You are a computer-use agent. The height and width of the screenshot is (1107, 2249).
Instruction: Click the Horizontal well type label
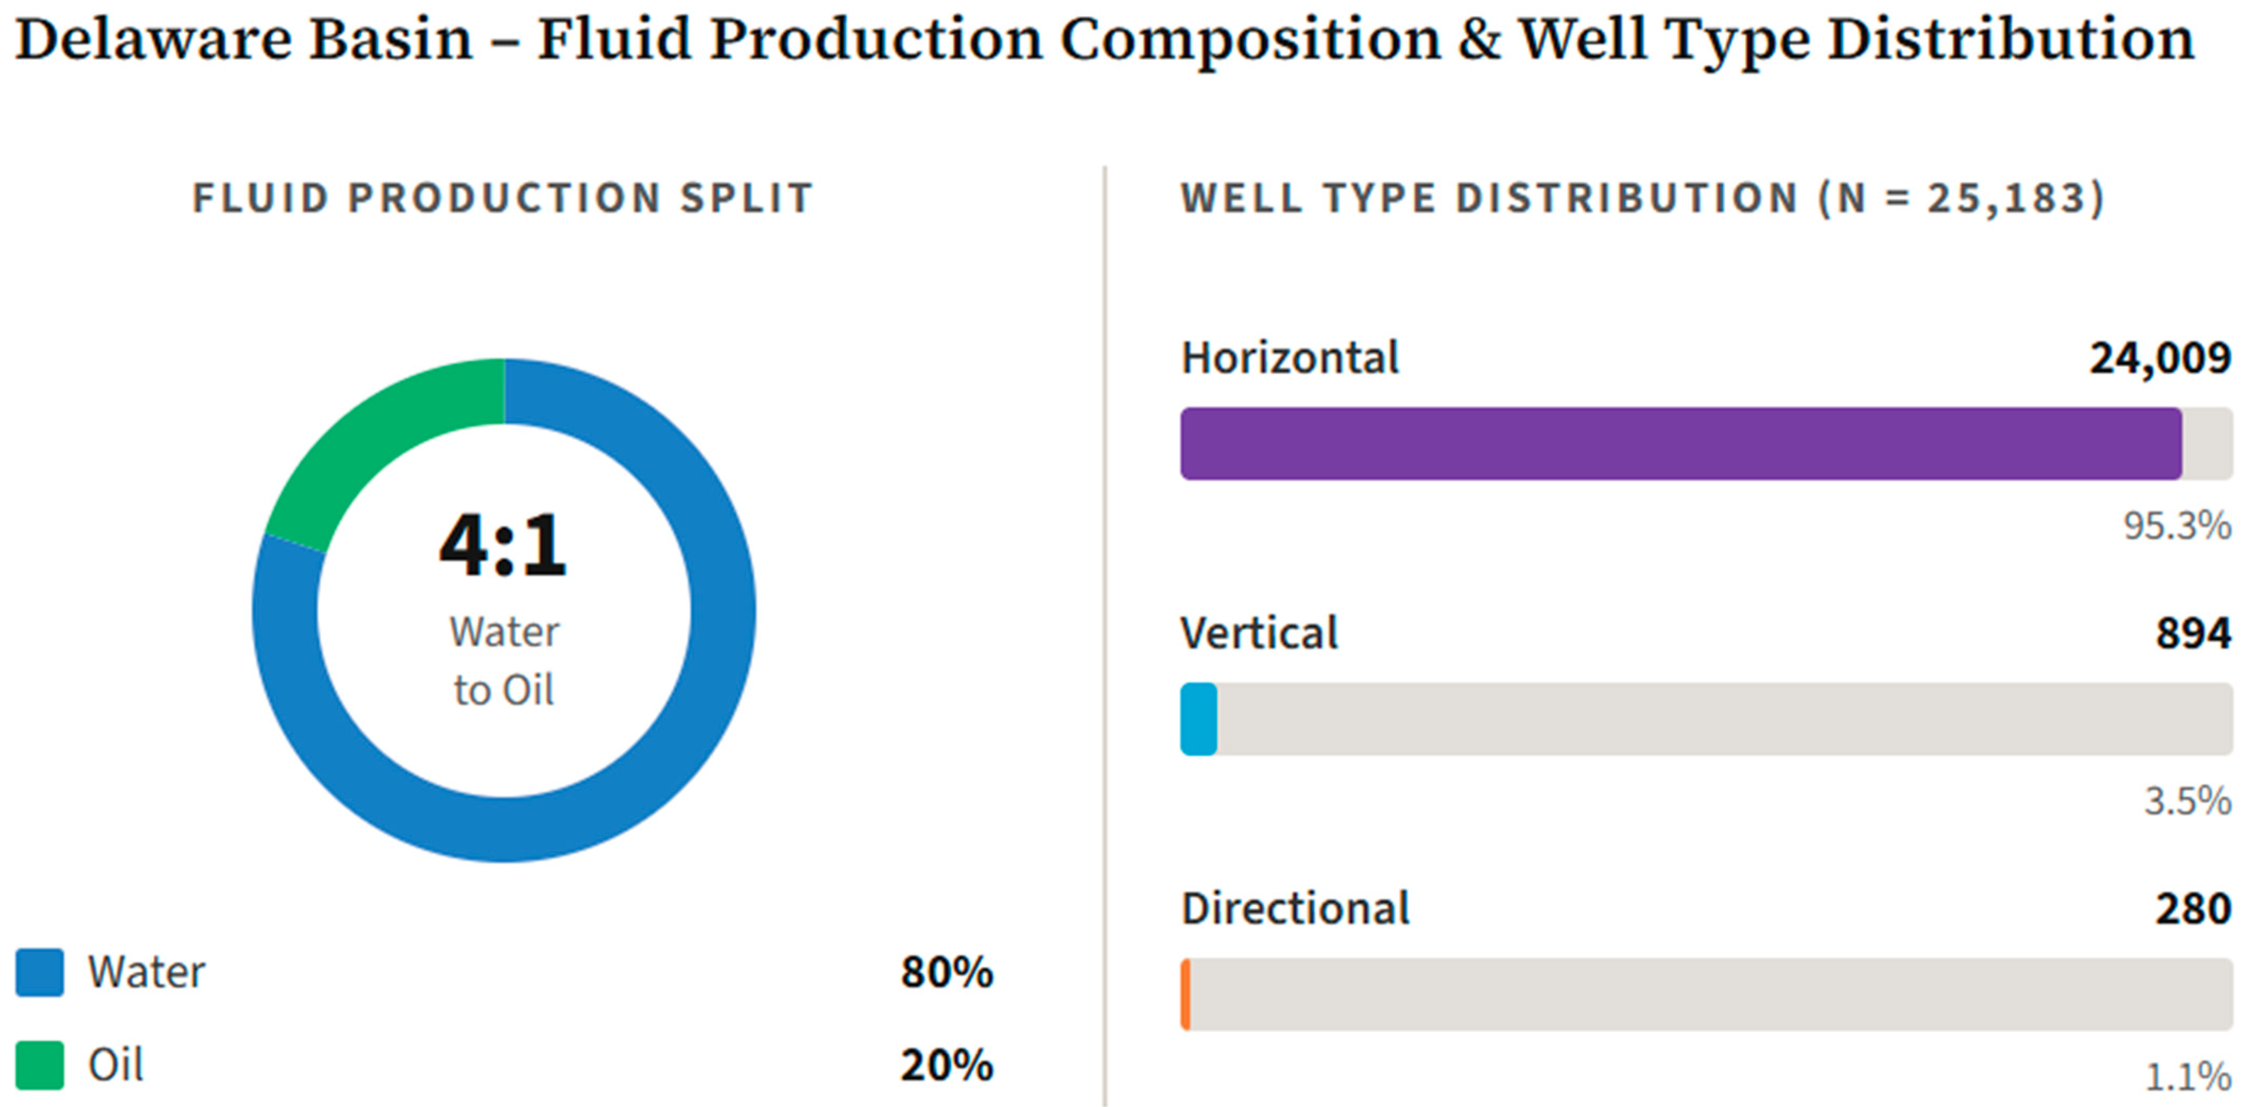click(1290, 358)
